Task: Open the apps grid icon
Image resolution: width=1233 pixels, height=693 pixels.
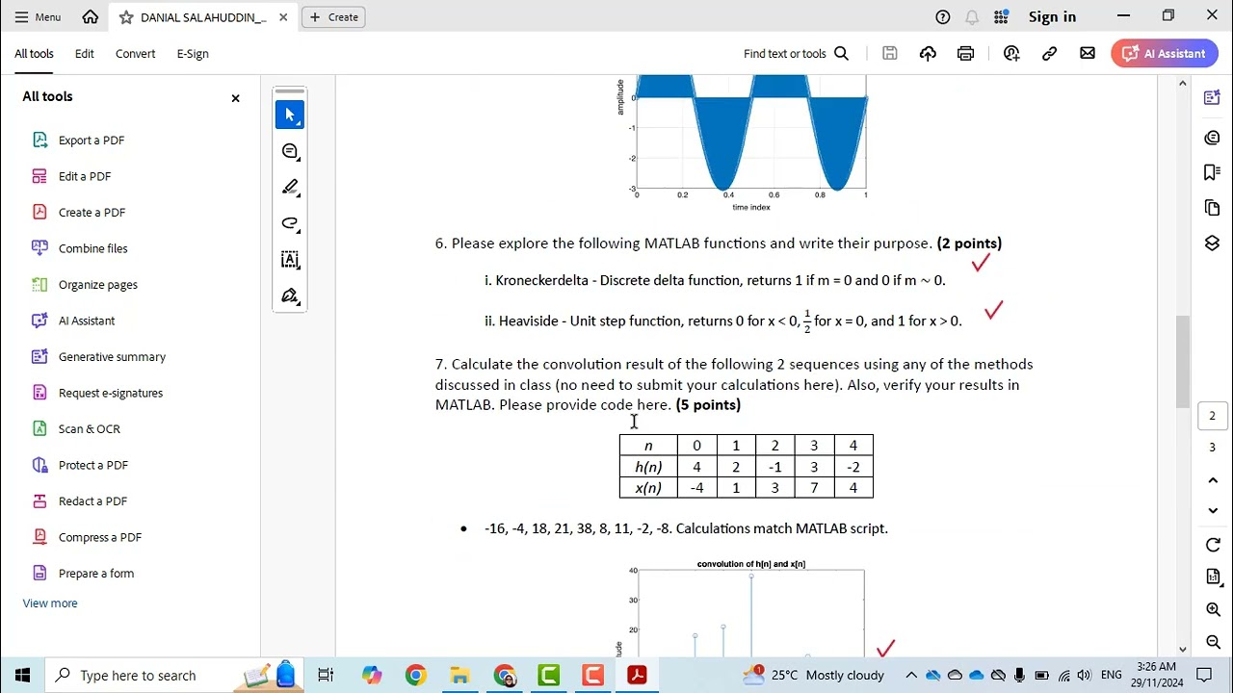Action: pos(1001,16)
